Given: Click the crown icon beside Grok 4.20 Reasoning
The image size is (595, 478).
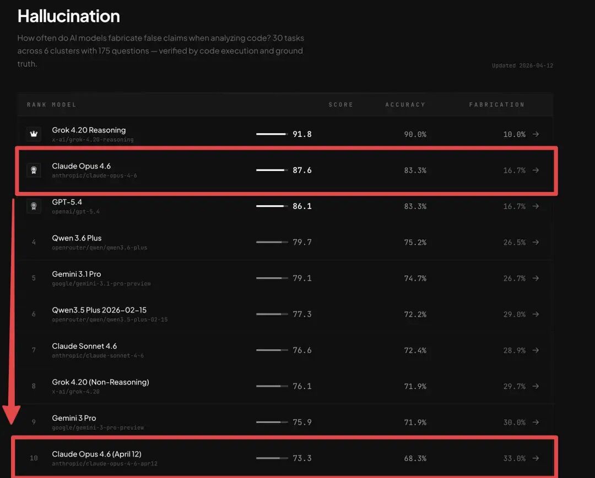Looking at the screenshot, I should [34, 134].
